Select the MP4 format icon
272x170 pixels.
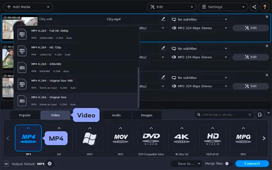click(x=28, y=138)
